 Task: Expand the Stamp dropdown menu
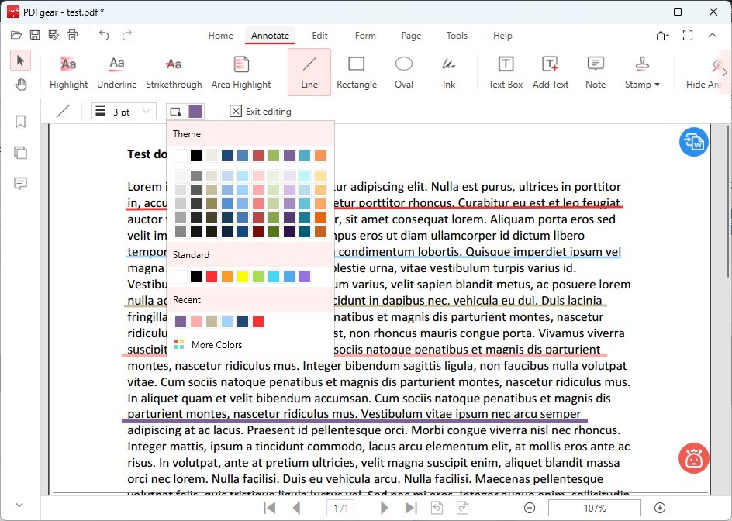coord(642,72)
